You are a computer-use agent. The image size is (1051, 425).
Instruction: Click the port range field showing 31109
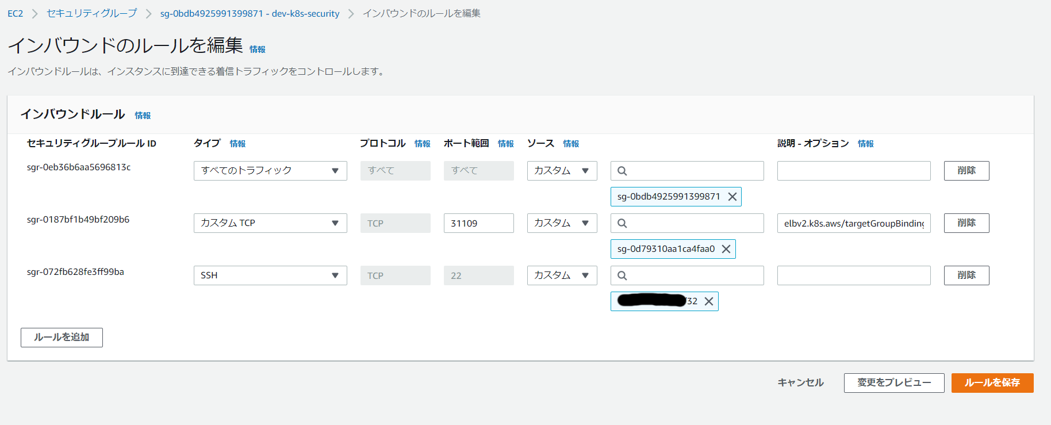[x=478, y=223]
